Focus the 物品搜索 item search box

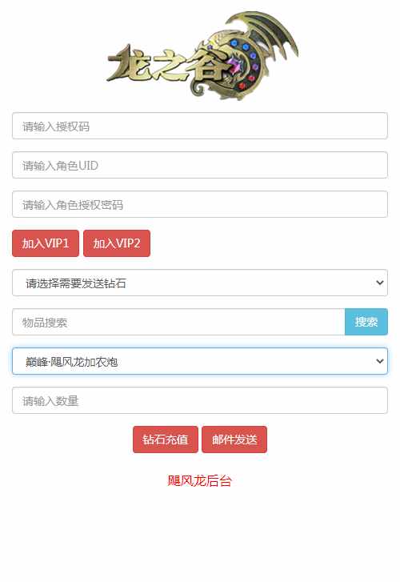coord(178,322)
